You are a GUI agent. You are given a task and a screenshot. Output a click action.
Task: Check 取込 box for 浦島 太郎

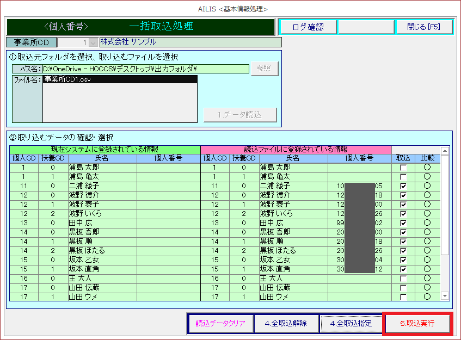(x=403, y=168)
